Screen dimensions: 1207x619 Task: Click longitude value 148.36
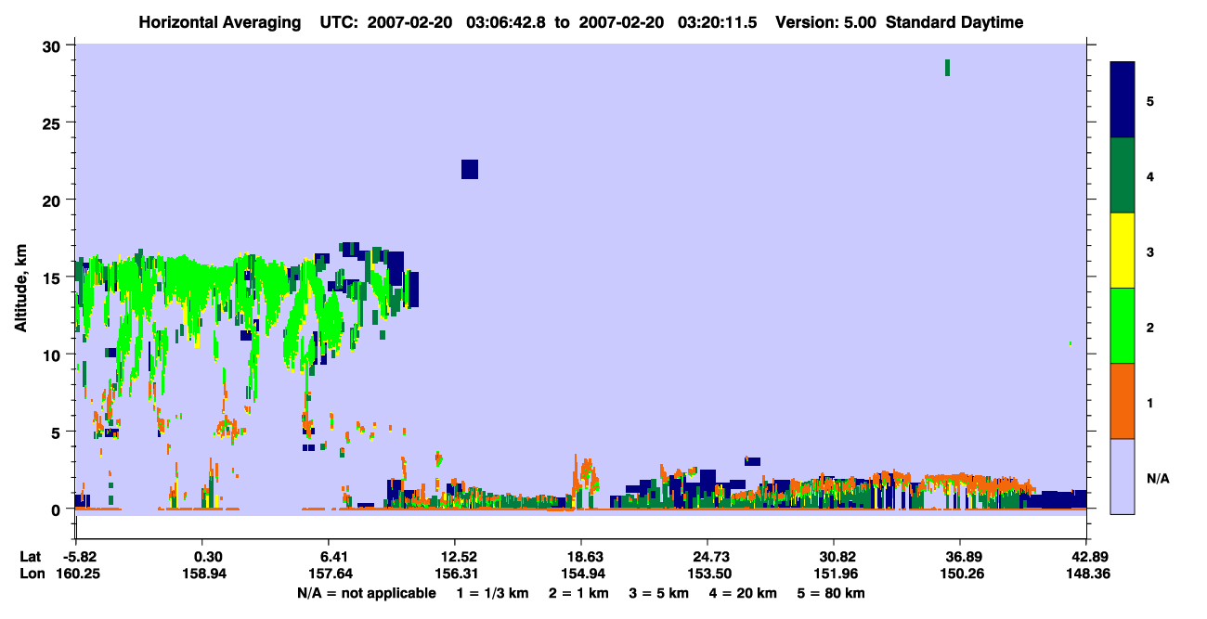[x=1087, y=574]
